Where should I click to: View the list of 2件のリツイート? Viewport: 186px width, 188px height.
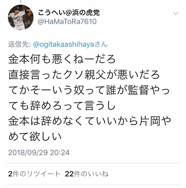pos(34,174)
